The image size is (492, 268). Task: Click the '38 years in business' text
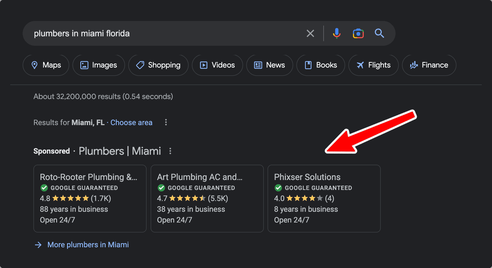point(191,209)
